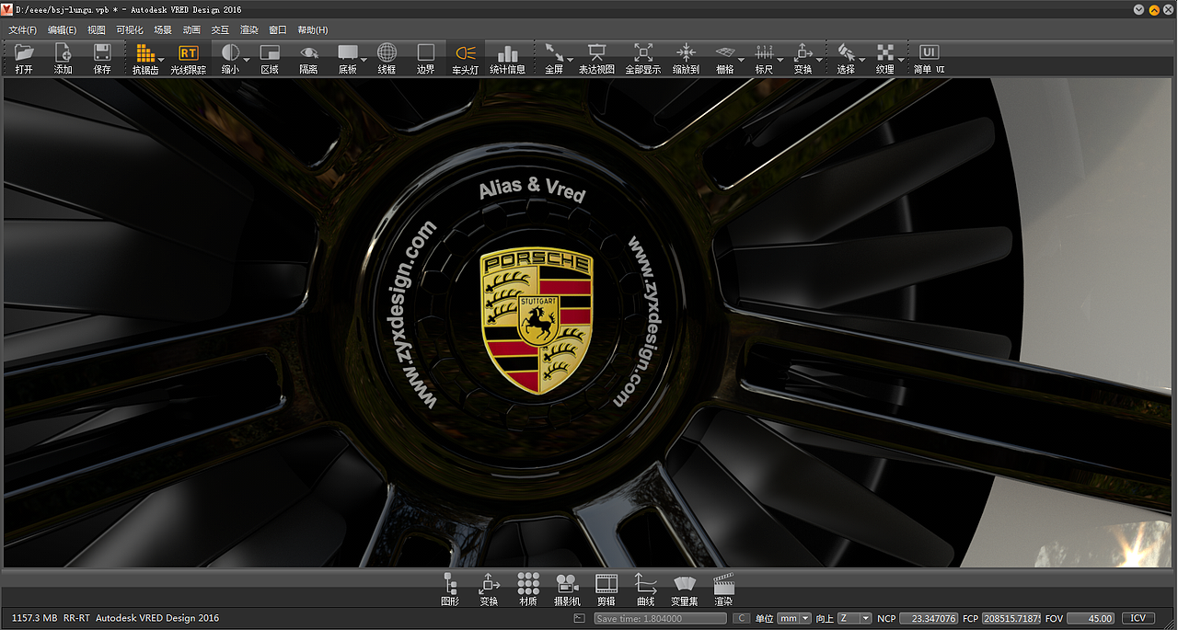Click the Save time progress bar

pyautogui.click(x=661, y=618)
